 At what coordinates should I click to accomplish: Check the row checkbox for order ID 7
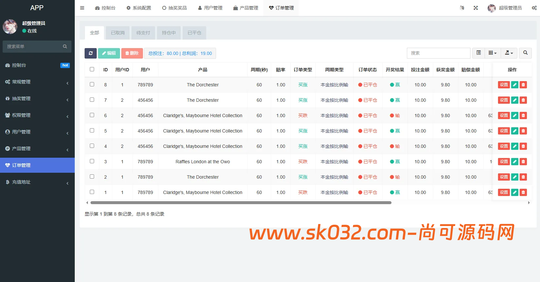coord(92,100)
